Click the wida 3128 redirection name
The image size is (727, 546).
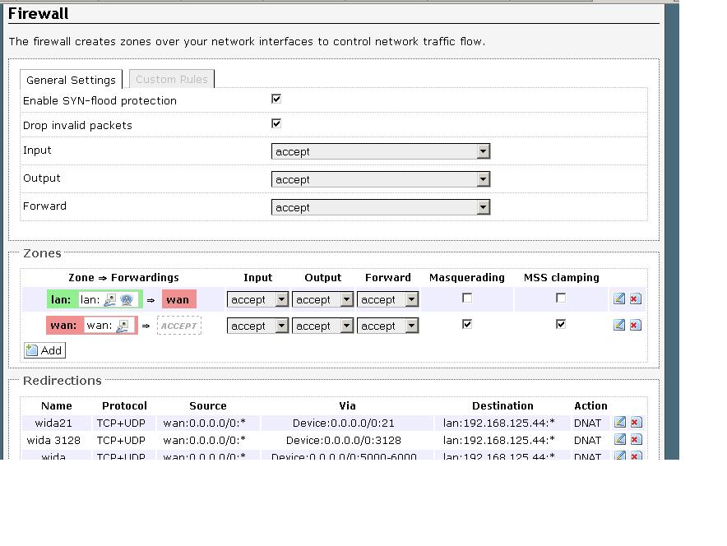point(53,440)
